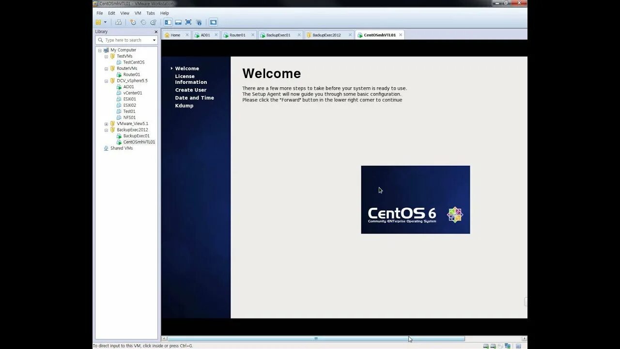Image resolution: width=620 pixels, height=349 pixels.
Task: Close the Router01 tab
Action: 253,35
